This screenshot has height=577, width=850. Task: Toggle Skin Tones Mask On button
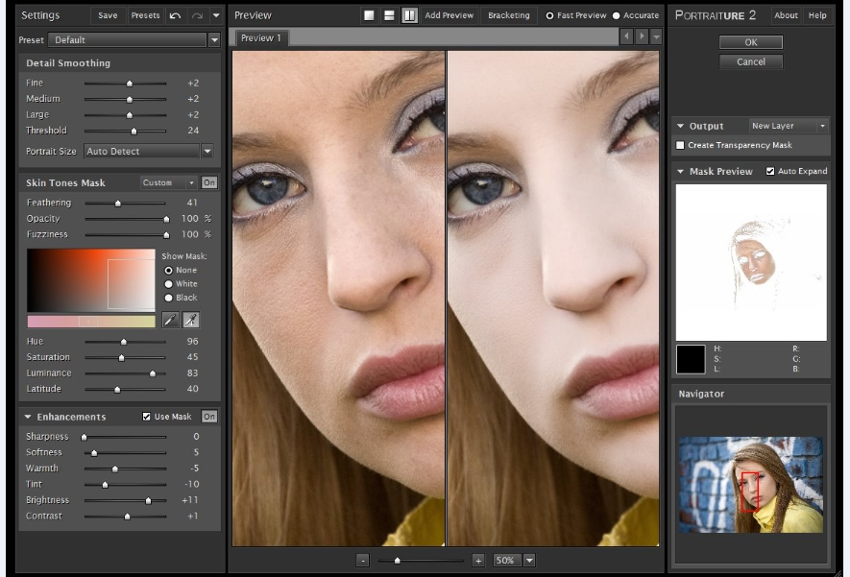click(209, 182)
